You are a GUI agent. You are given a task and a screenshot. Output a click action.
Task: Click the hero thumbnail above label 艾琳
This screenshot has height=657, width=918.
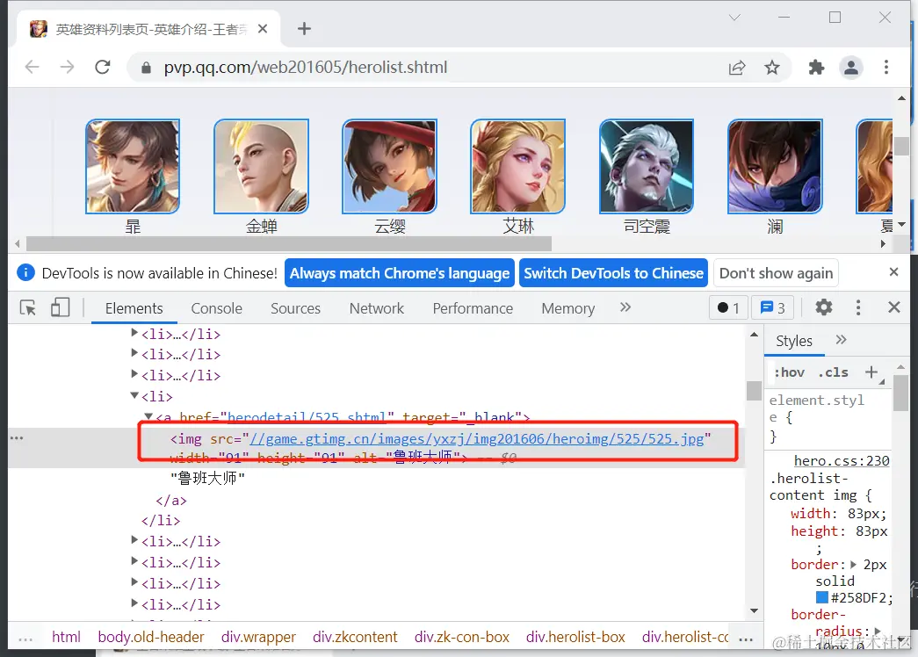click(x=518, y=166)
